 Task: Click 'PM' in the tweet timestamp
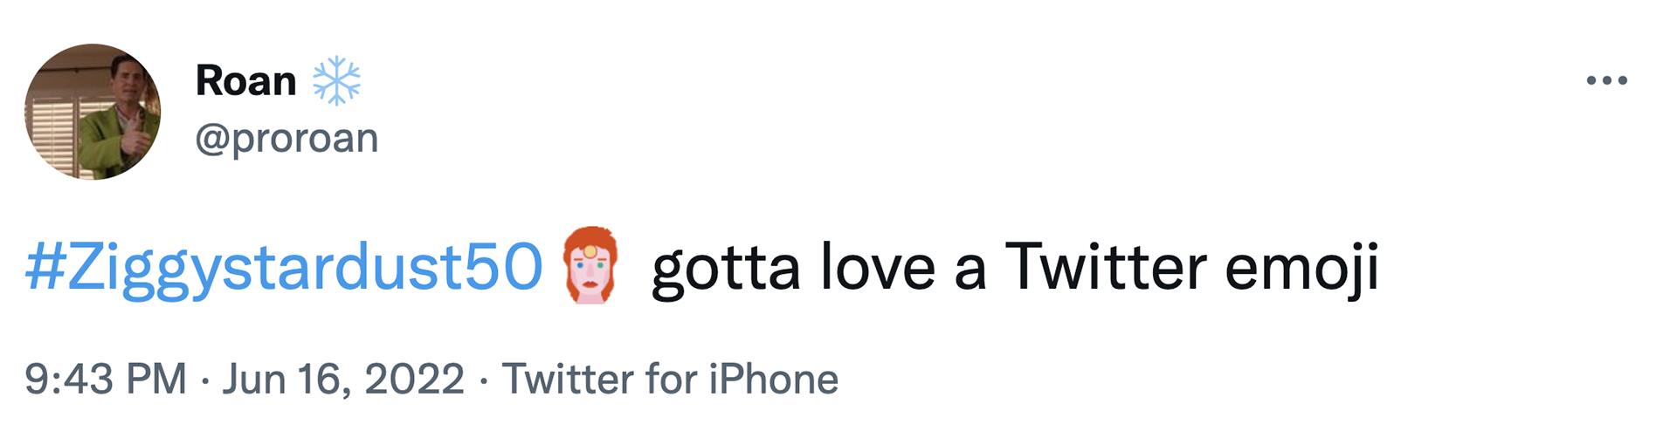[x=156, y=379]
